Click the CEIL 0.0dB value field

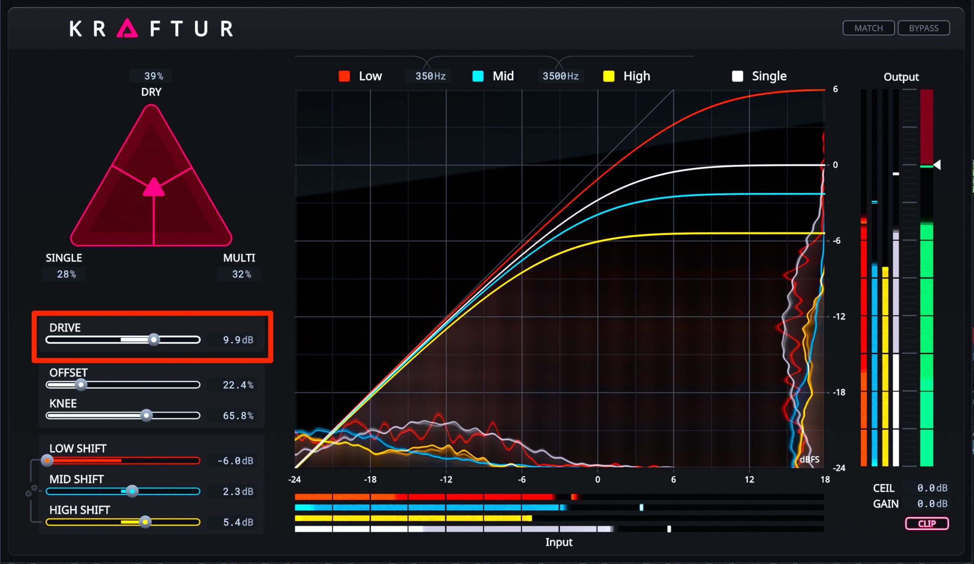point(927,488)
